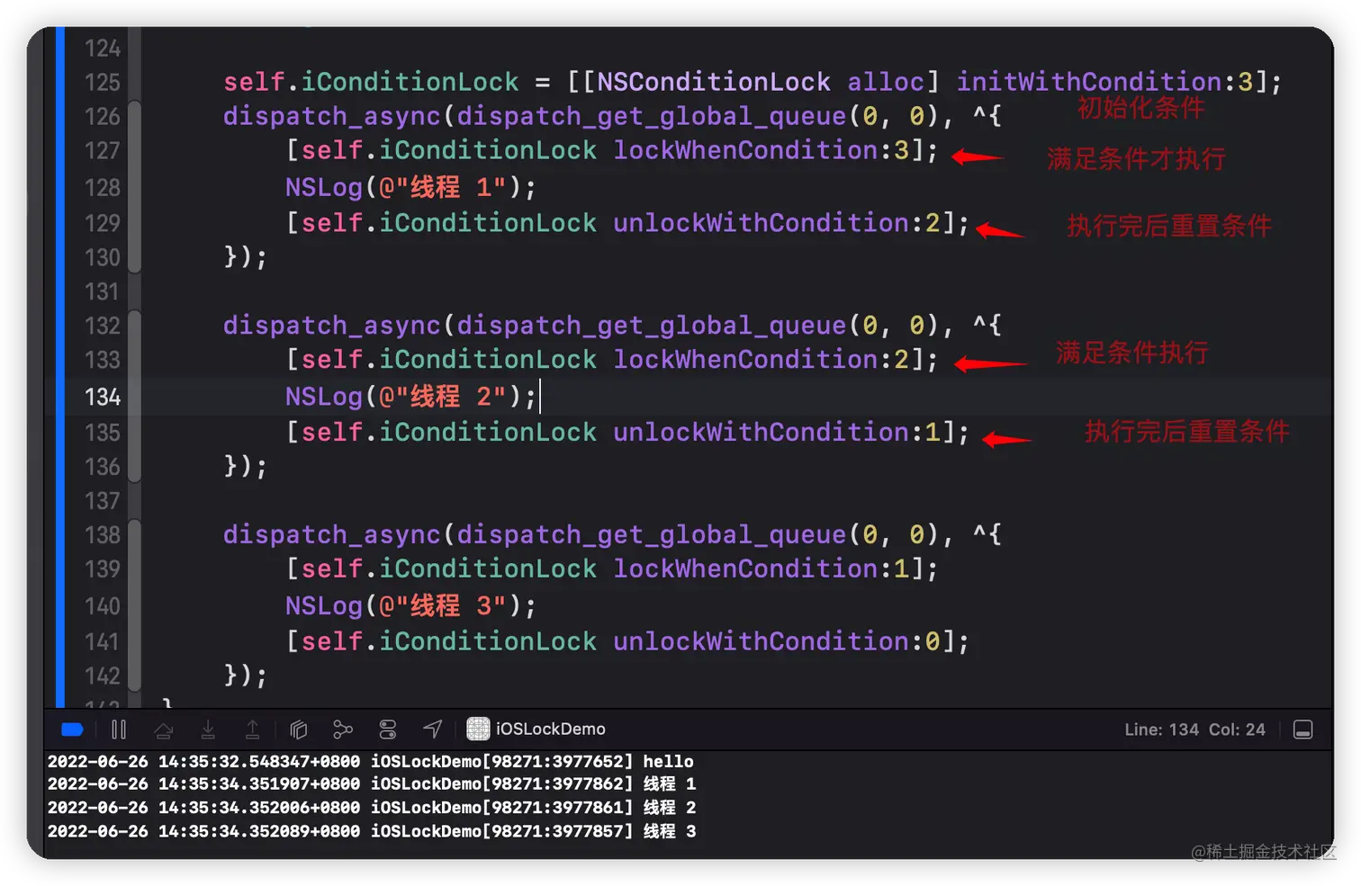The width and height of the screenshot is (1361, 886).
Task: Click console log line ending 'hello'
Action: coord(371,762)
